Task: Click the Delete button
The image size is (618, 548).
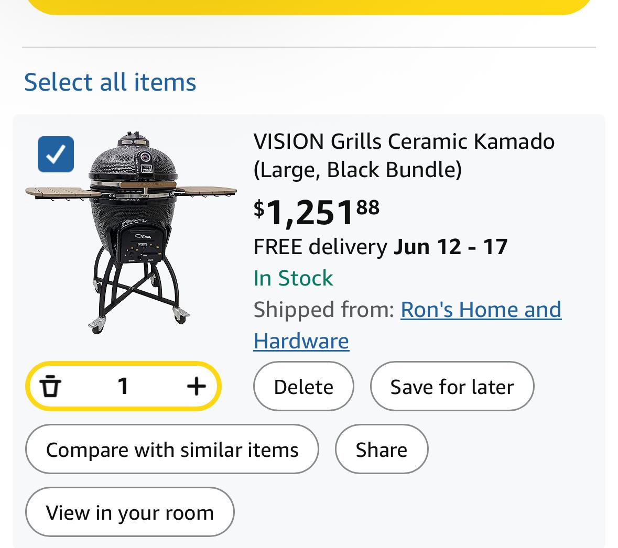Action: click(x=303, y=386)
